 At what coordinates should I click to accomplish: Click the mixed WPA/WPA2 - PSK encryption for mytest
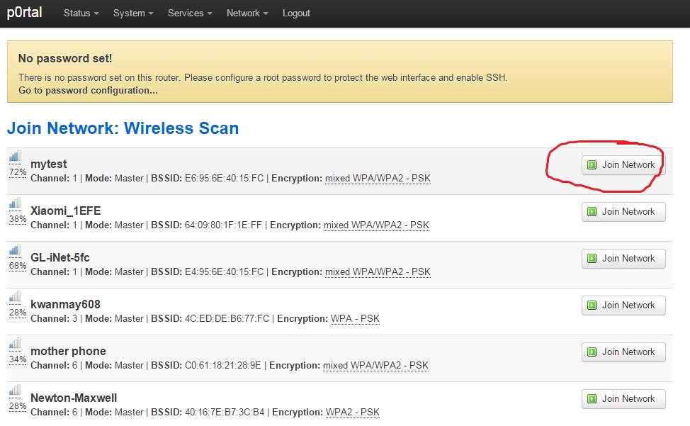coord(378,178)
